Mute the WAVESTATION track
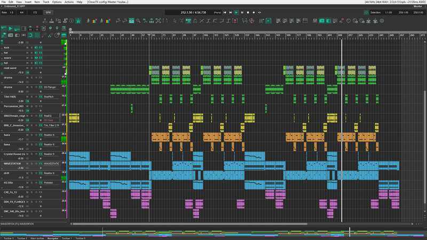427x240 pixels. pos(27,164)
